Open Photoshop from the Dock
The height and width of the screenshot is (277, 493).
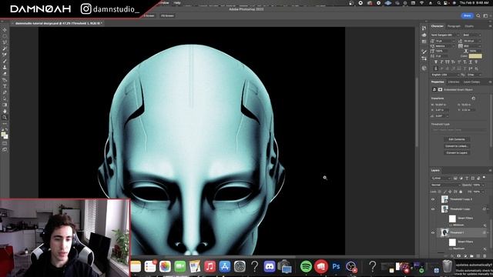click(x=336, y=267)
